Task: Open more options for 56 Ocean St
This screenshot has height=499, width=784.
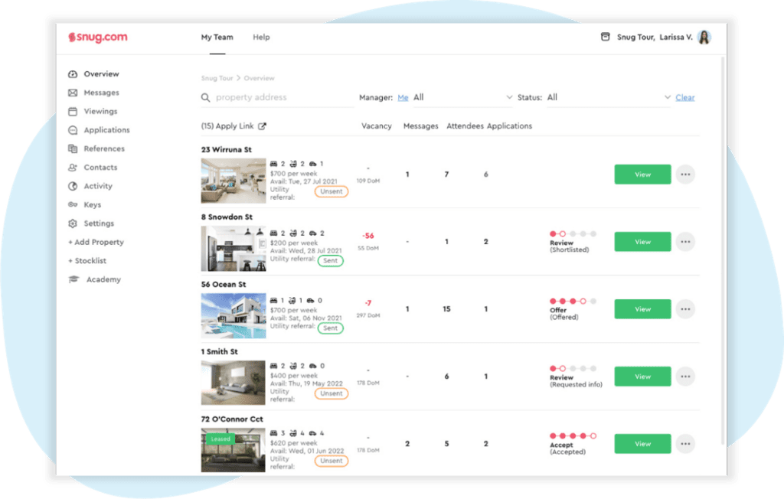Action: coord(685,309)
